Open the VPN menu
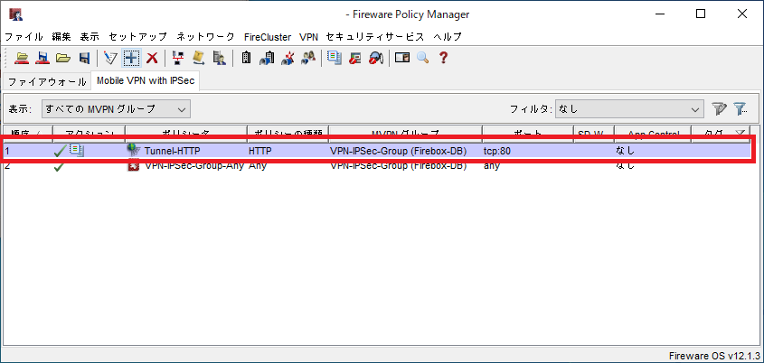The height and width of the screenshot is (363, 764). (308, 36)
